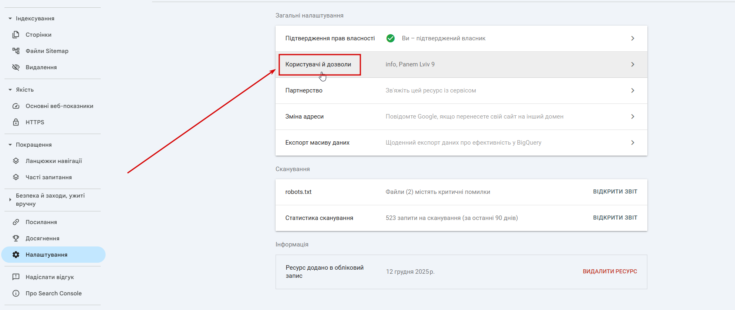This screenshot has width=735, height=310.
Task: Open the robots.txt report
Action: pos(615,191)
